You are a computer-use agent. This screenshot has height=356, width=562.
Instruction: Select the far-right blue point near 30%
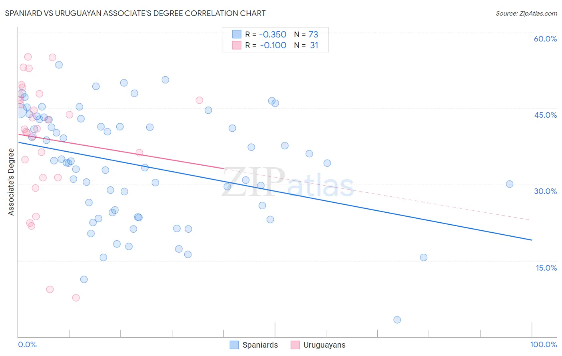pos(510,184)
